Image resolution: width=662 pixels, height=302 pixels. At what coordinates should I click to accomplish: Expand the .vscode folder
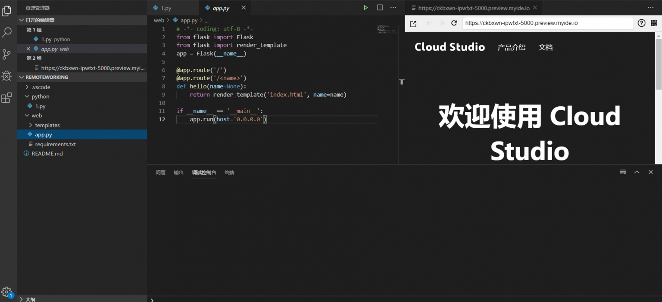pos(41,87)
